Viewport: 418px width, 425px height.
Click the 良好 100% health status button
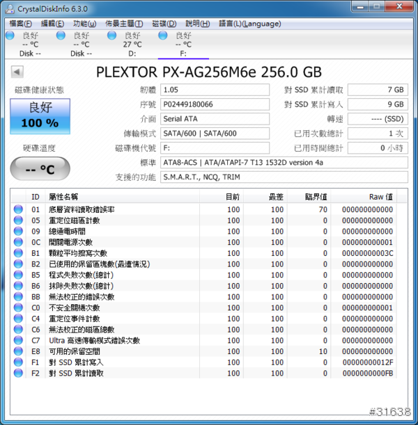point(40,115)
